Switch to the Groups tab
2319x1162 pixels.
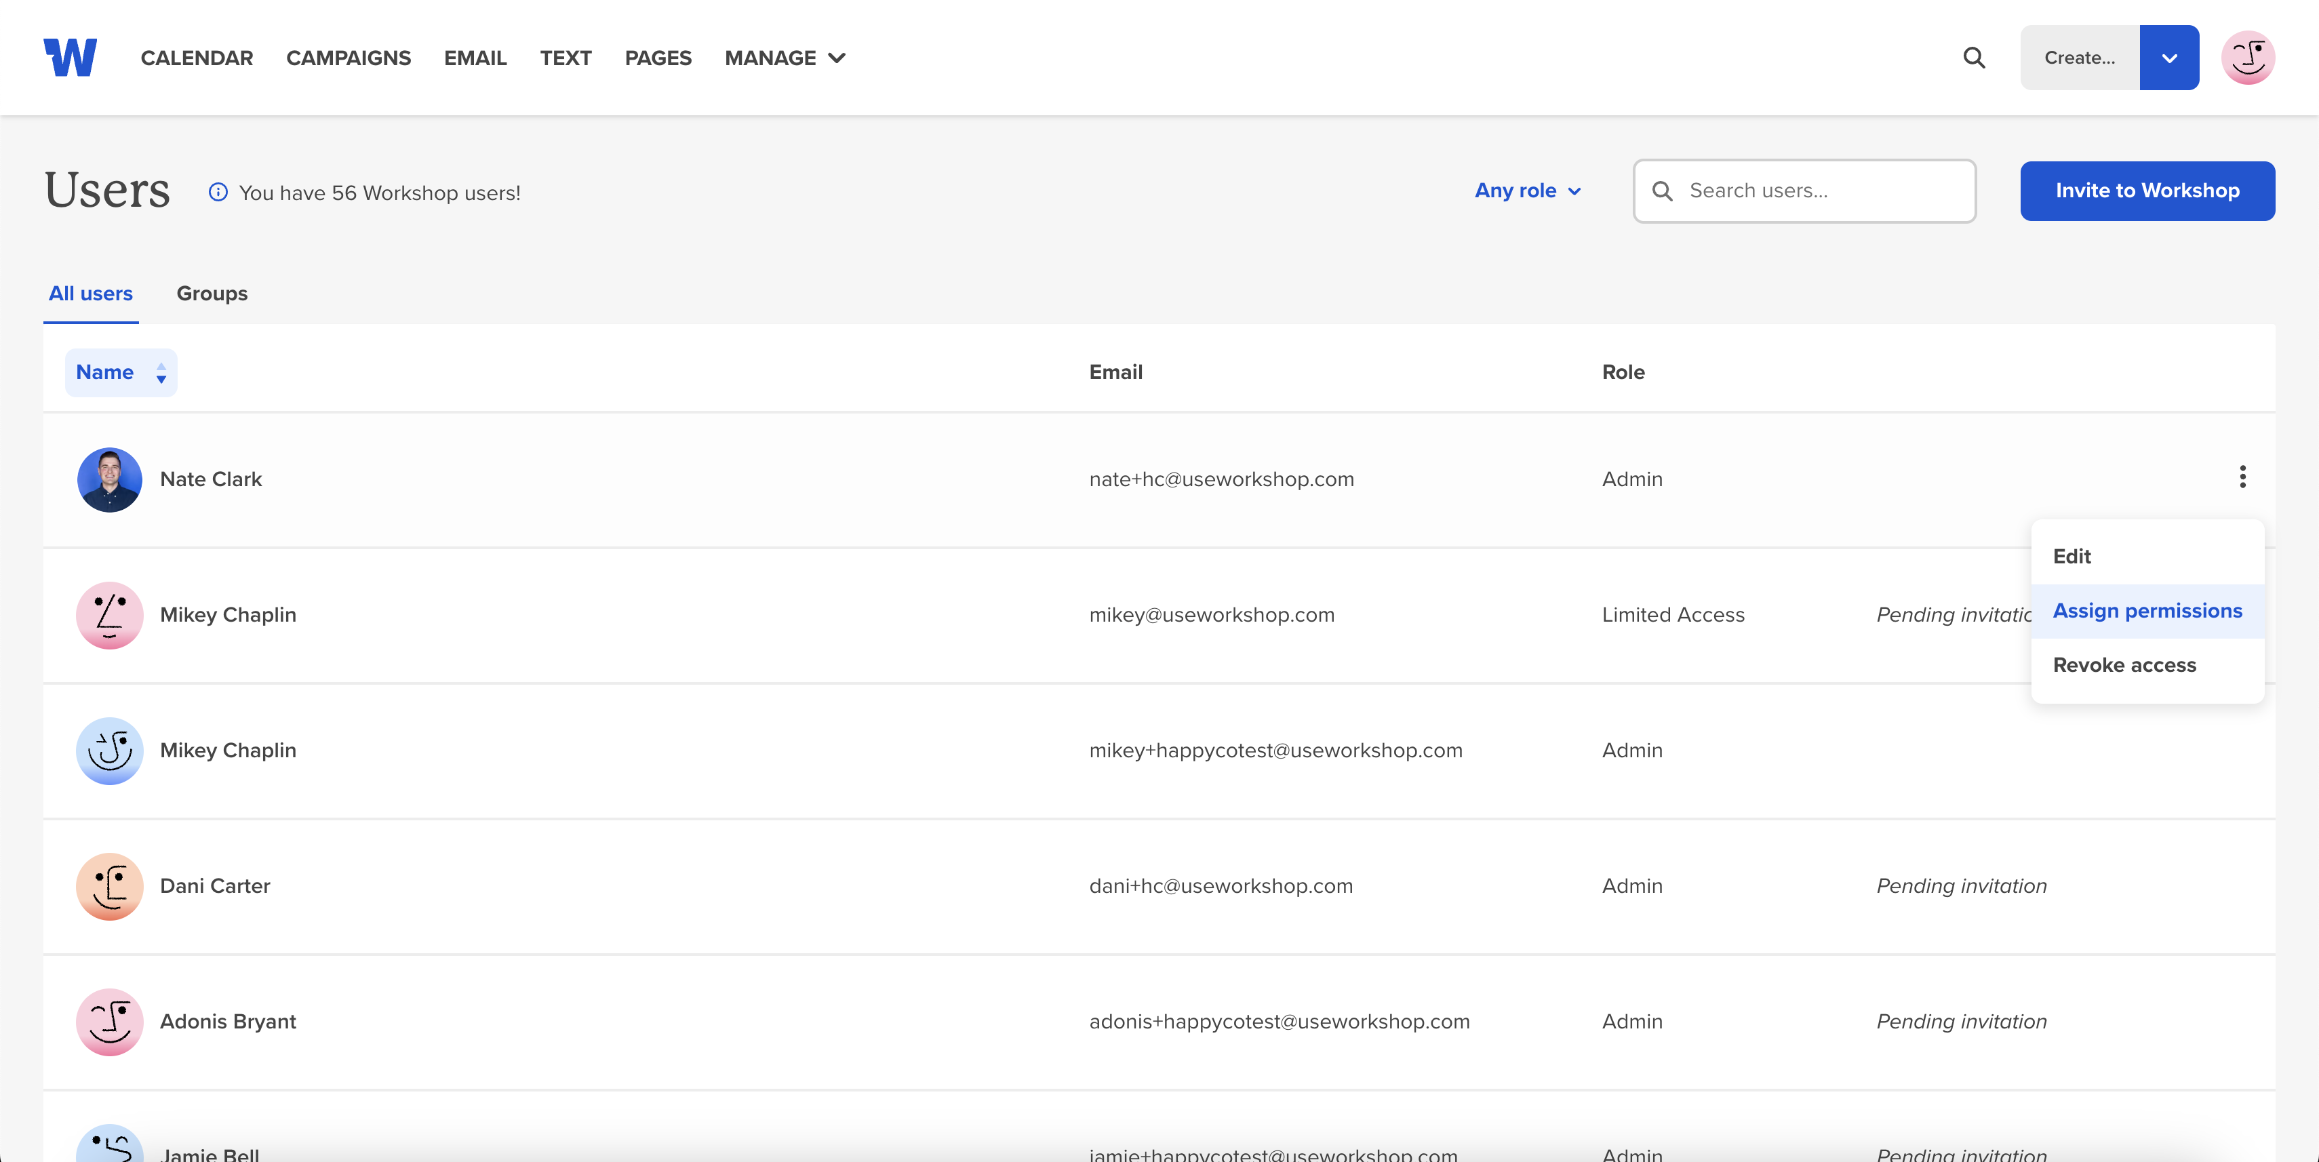click(212, 294)
